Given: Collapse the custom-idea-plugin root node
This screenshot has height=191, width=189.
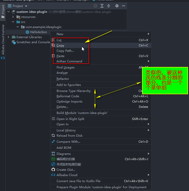Looking at the screenshot, I should pos(8,12).
